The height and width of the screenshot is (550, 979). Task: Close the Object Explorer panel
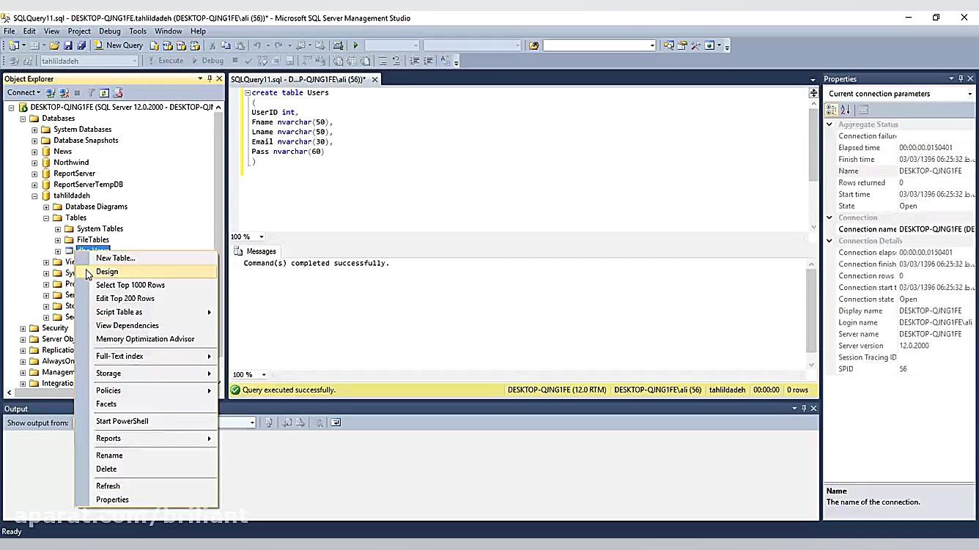pos(219,78)
